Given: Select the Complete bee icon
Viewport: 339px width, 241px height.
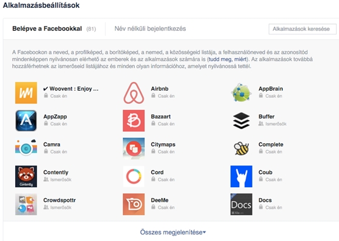Looking at the screenshot, I should tap(242, 149).
